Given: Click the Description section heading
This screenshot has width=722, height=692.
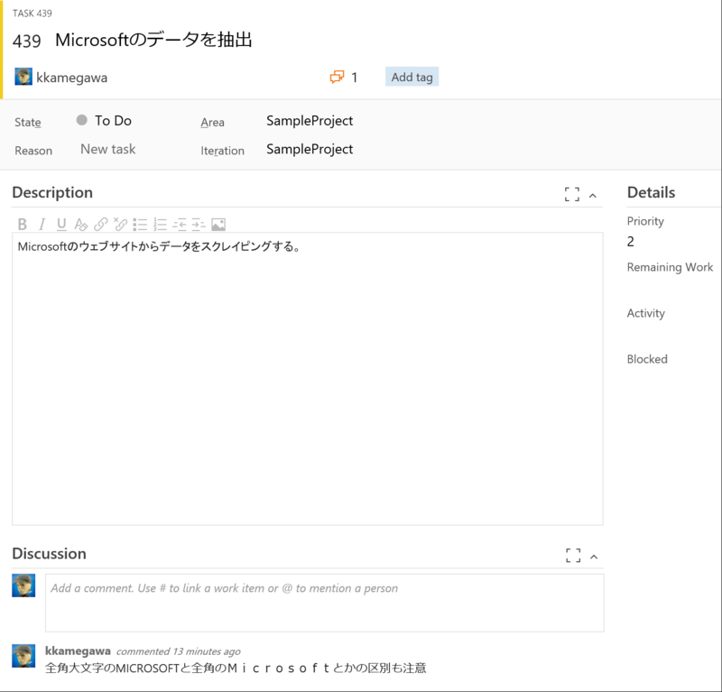Looking at the screenshot, I should [52, 192].
